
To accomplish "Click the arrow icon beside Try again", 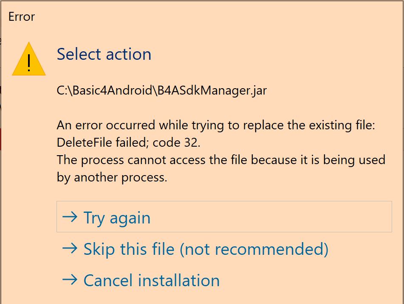I will point(70,217).
